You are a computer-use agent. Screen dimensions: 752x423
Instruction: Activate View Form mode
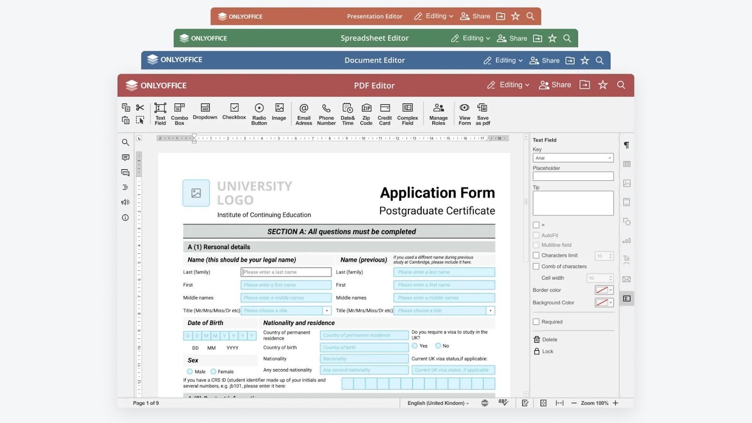[464, 113]
